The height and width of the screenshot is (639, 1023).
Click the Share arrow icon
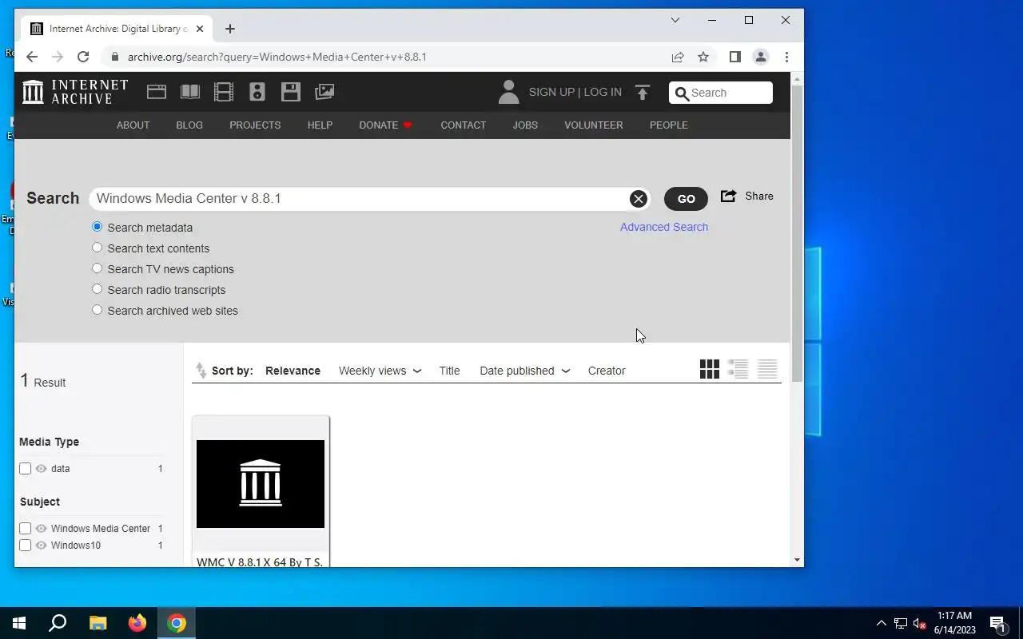[728, 196]
